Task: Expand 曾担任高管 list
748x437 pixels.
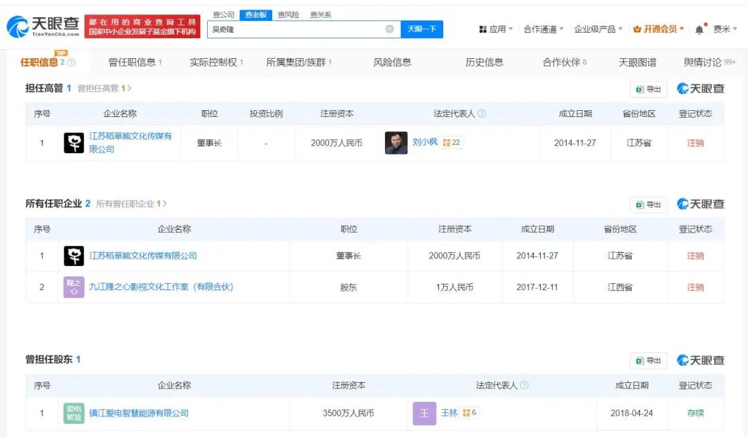Action: [x=104, y=88]
